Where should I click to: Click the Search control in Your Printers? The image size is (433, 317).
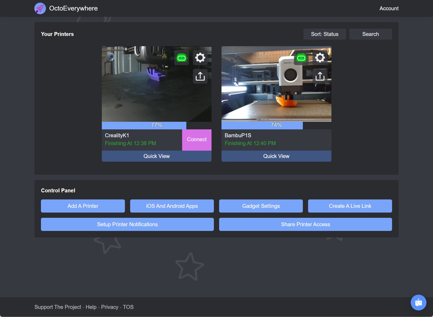point(370,34)
